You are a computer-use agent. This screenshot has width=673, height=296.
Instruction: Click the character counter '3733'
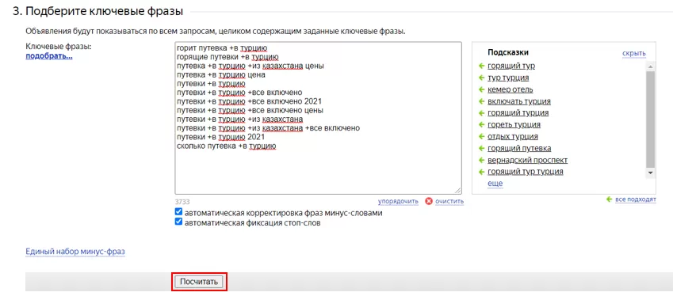click(x=182, y=201)
